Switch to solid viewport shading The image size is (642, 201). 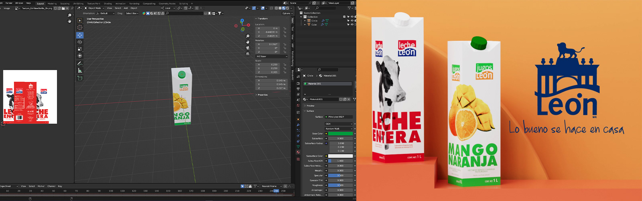280,8
